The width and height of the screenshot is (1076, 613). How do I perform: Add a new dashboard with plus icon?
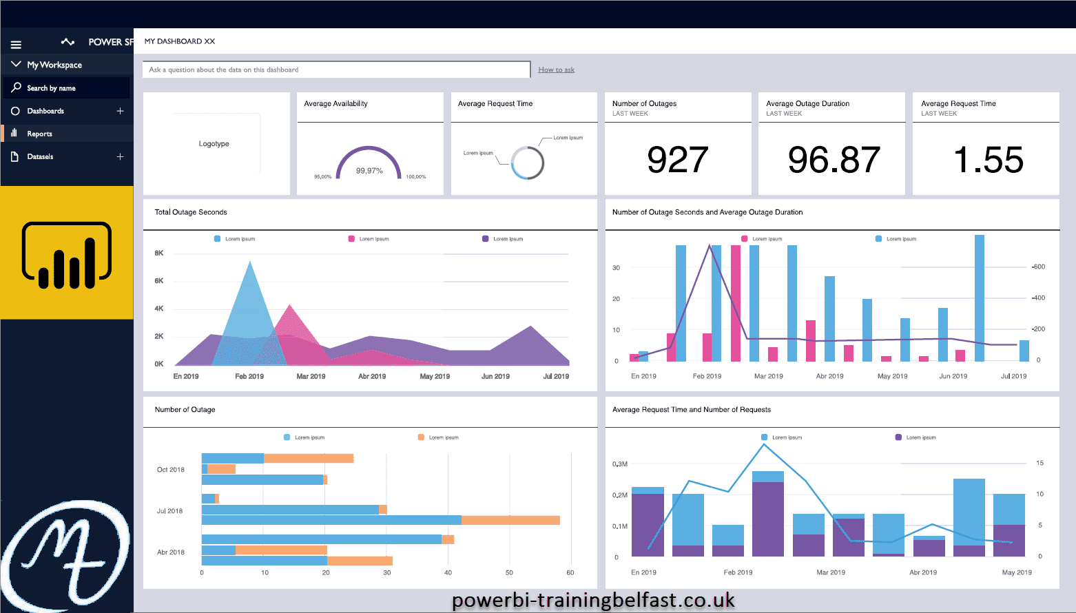click(x=120, y=111)
